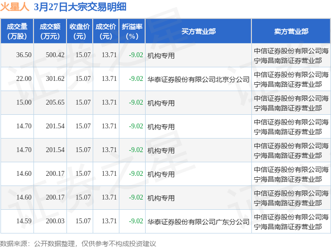The height and width of the screenshot is (248, 331).
Task: Click the orange 火星人 stock name in title
Action: coord(15,7)
